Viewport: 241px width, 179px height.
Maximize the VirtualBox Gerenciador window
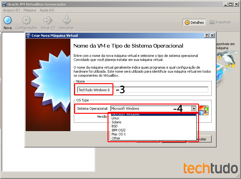click(231, 4)
